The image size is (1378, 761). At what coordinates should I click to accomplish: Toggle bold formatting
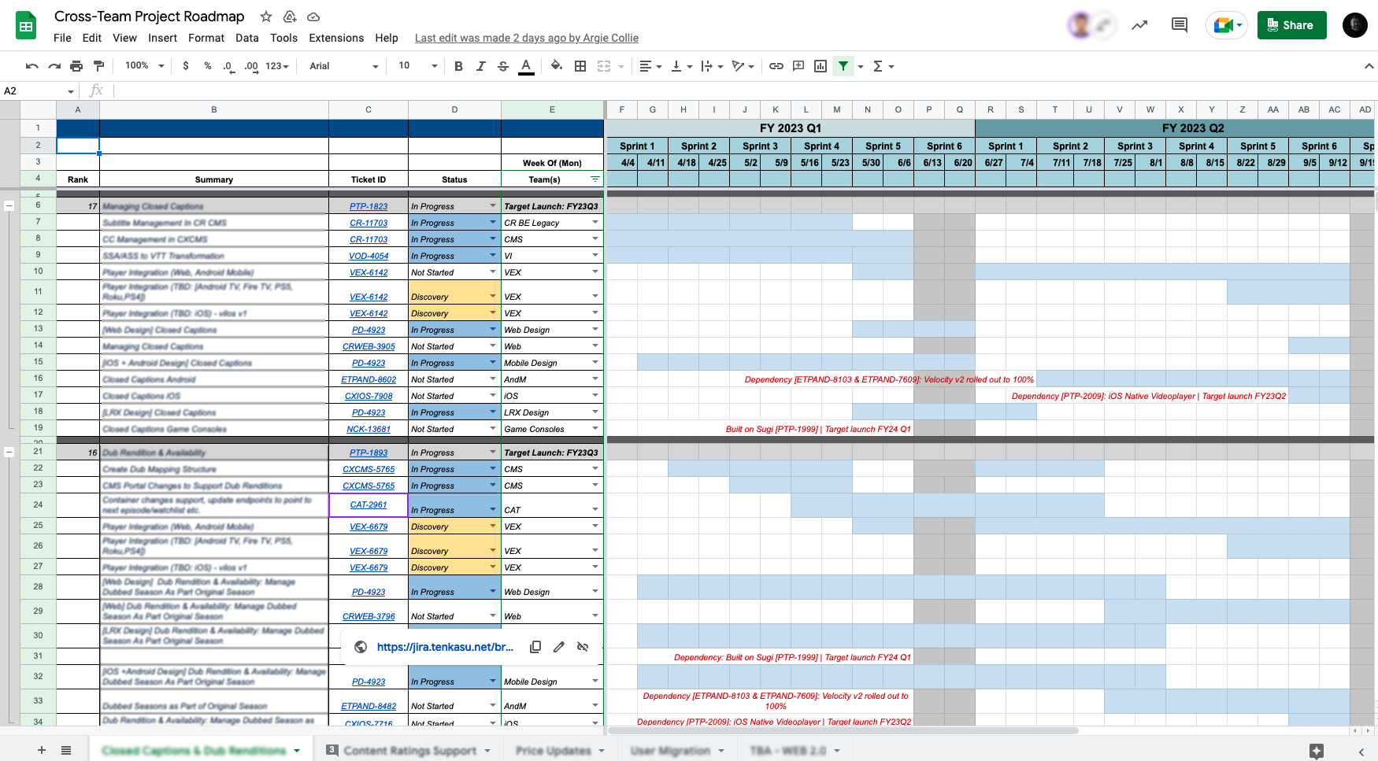[x=458, y=66]
